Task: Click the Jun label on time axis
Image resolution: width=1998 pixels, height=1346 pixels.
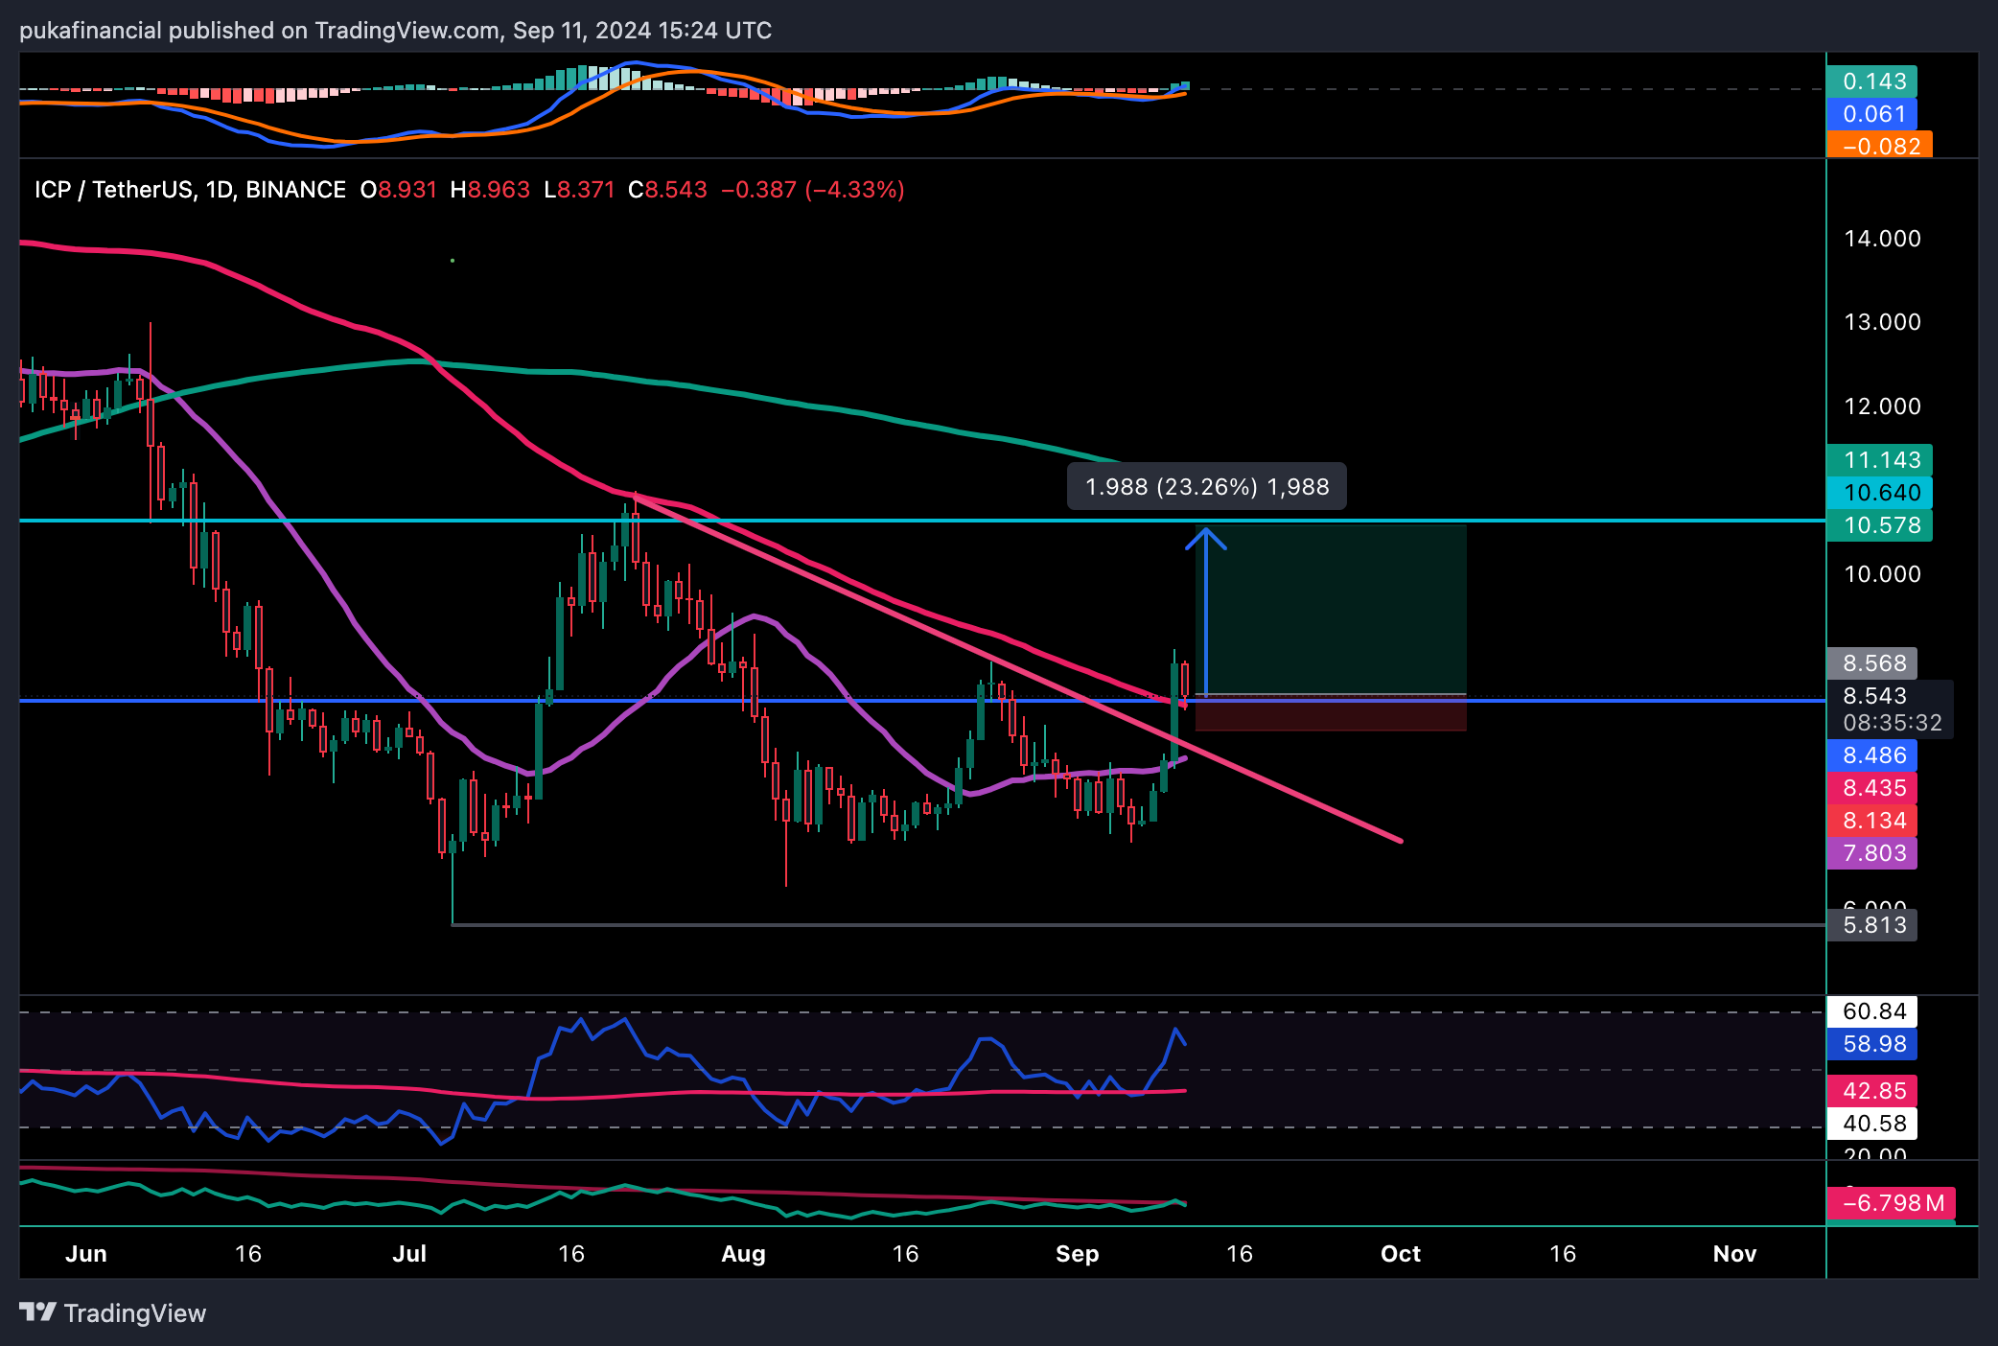Action: pyautogui.click(x=86, y=1254)
